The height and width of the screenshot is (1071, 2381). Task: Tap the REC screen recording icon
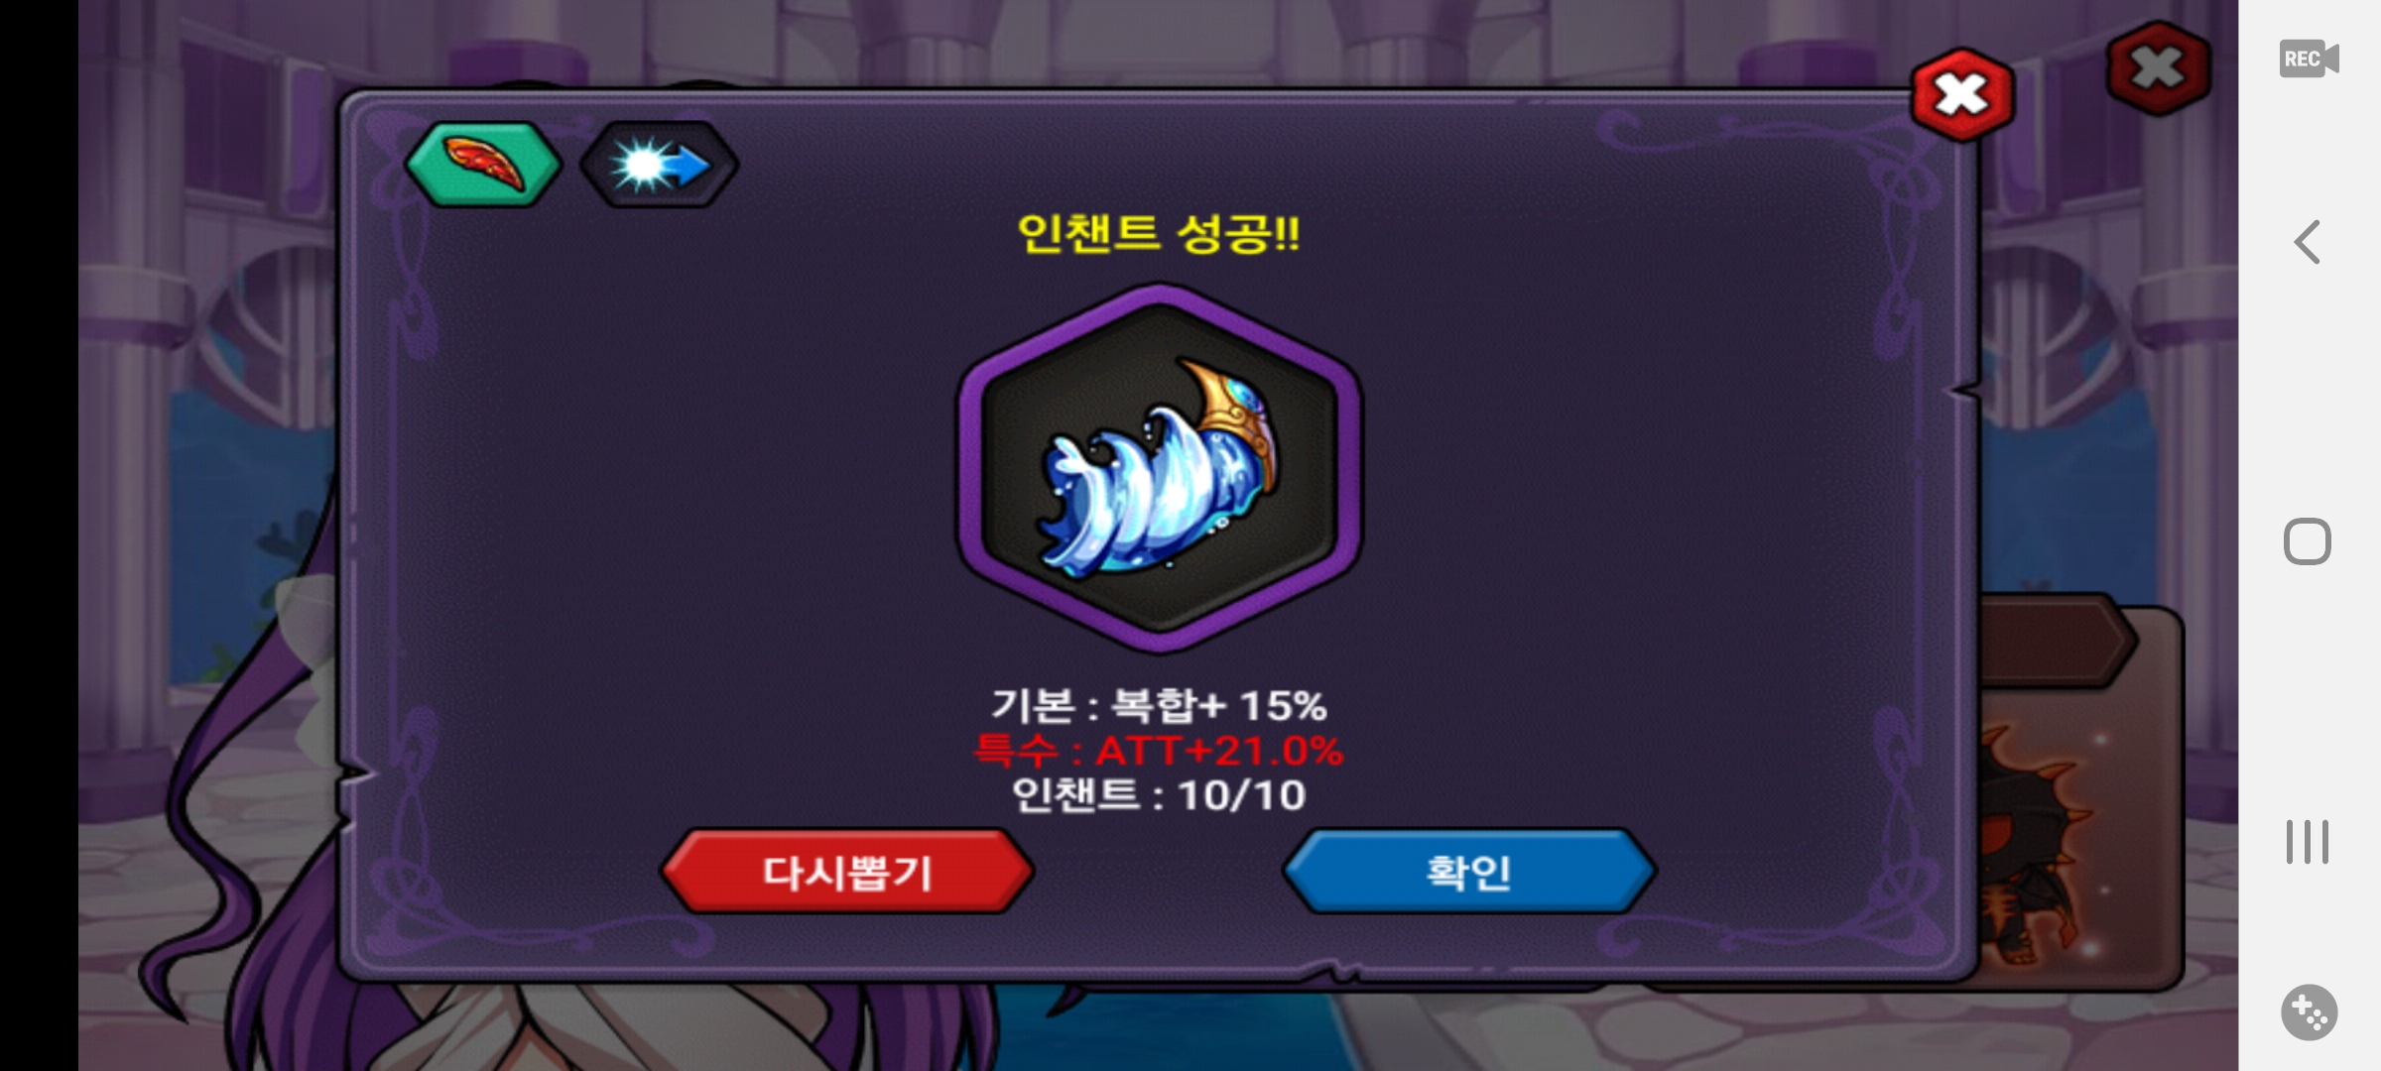click(x=2309, y=59)
